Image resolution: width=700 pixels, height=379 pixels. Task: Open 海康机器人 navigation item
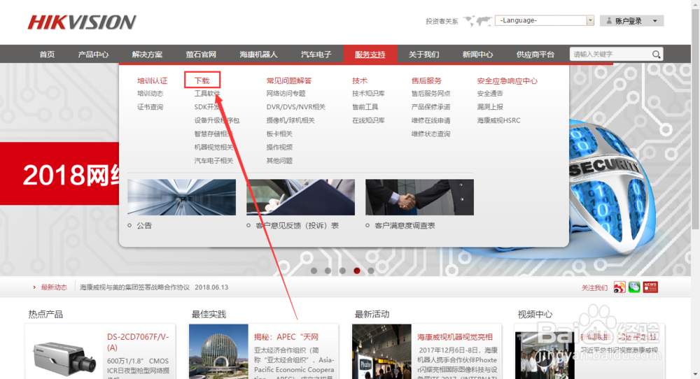point(258,55)
